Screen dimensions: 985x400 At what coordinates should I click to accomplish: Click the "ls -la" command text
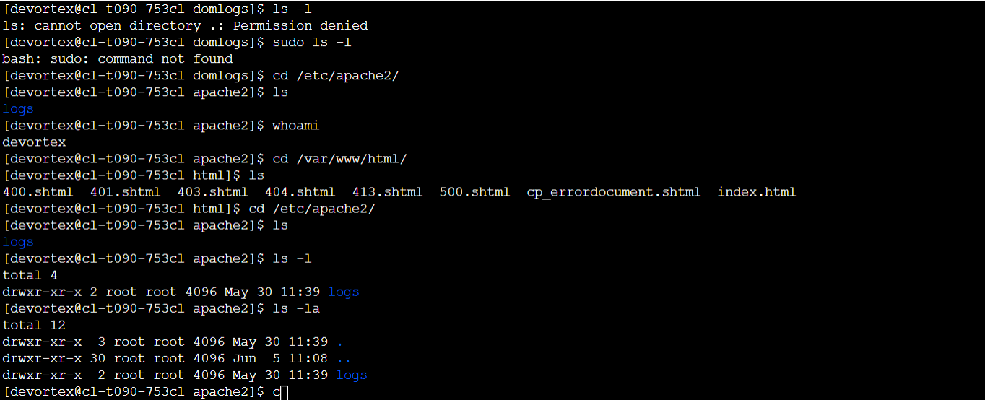[295, 308]
